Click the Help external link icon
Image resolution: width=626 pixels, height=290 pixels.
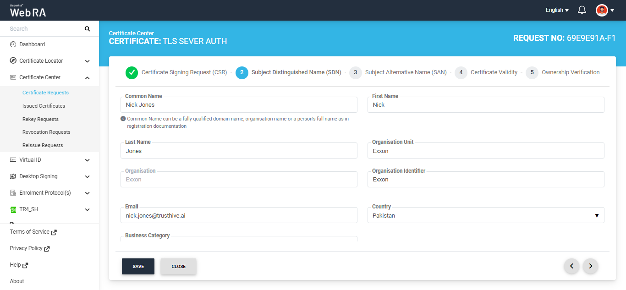[25, 265]
